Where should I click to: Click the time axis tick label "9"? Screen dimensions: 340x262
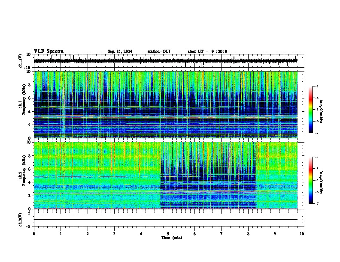point(275,234)
